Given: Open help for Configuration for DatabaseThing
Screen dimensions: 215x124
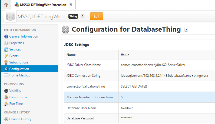Looking at the screenshot, I should pos(186,30).
